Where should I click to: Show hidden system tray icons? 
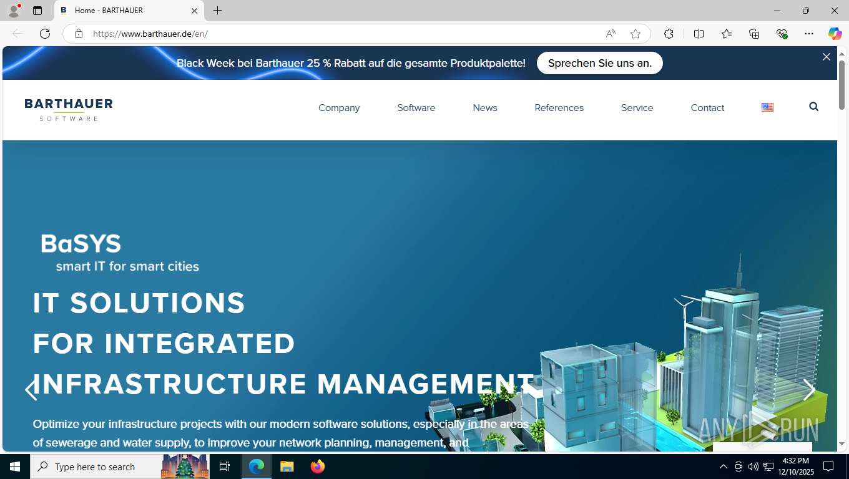coord(723,467)
